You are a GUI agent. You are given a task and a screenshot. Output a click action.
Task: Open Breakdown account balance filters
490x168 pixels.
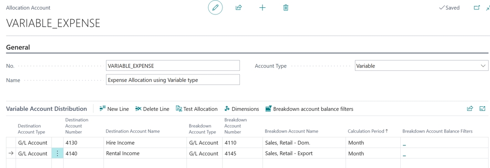(309, 109)
